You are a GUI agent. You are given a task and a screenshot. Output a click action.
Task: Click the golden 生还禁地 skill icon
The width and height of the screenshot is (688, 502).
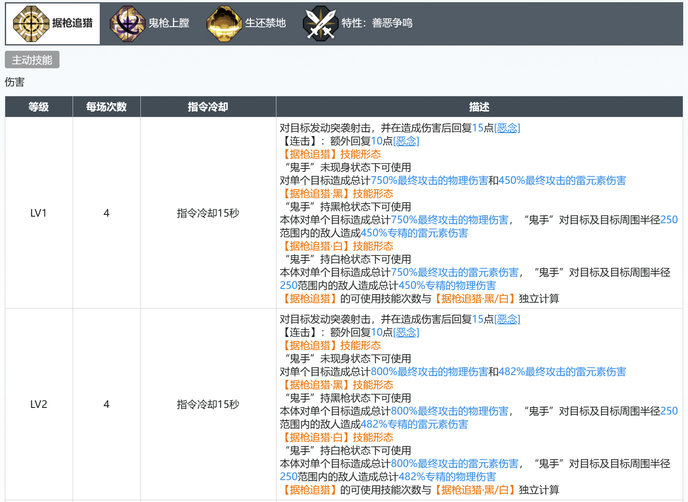[x=224, y=24]
